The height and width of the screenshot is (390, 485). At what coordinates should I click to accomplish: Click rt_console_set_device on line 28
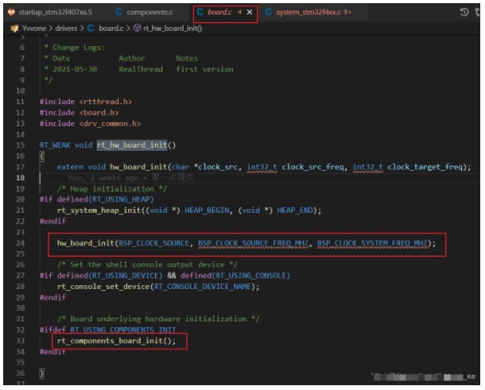click(103, 287)
